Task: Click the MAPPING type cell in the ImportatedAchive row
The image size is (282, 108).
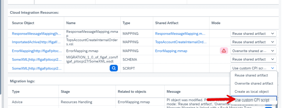Action: pos(130,42)
